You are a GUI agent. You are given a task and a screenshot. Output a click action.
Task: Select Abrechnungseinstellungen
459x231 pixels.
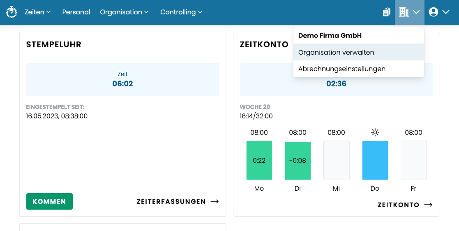click(x=342, y=69)
